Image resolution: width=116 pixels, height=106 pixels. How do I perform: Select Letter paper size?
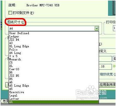pyautogui.click(x=54, y=99)
